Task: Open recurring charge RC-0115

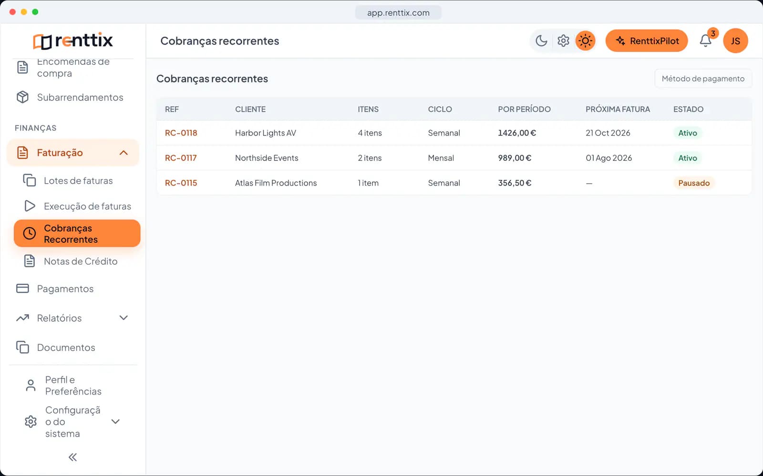Action: pos(181,183)
